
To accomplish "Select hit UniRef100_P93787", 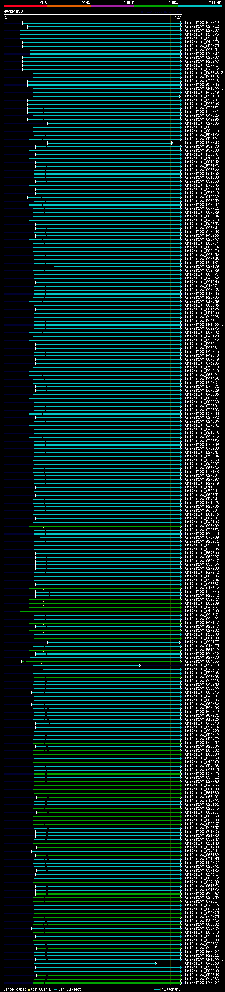I will [202, 100].
